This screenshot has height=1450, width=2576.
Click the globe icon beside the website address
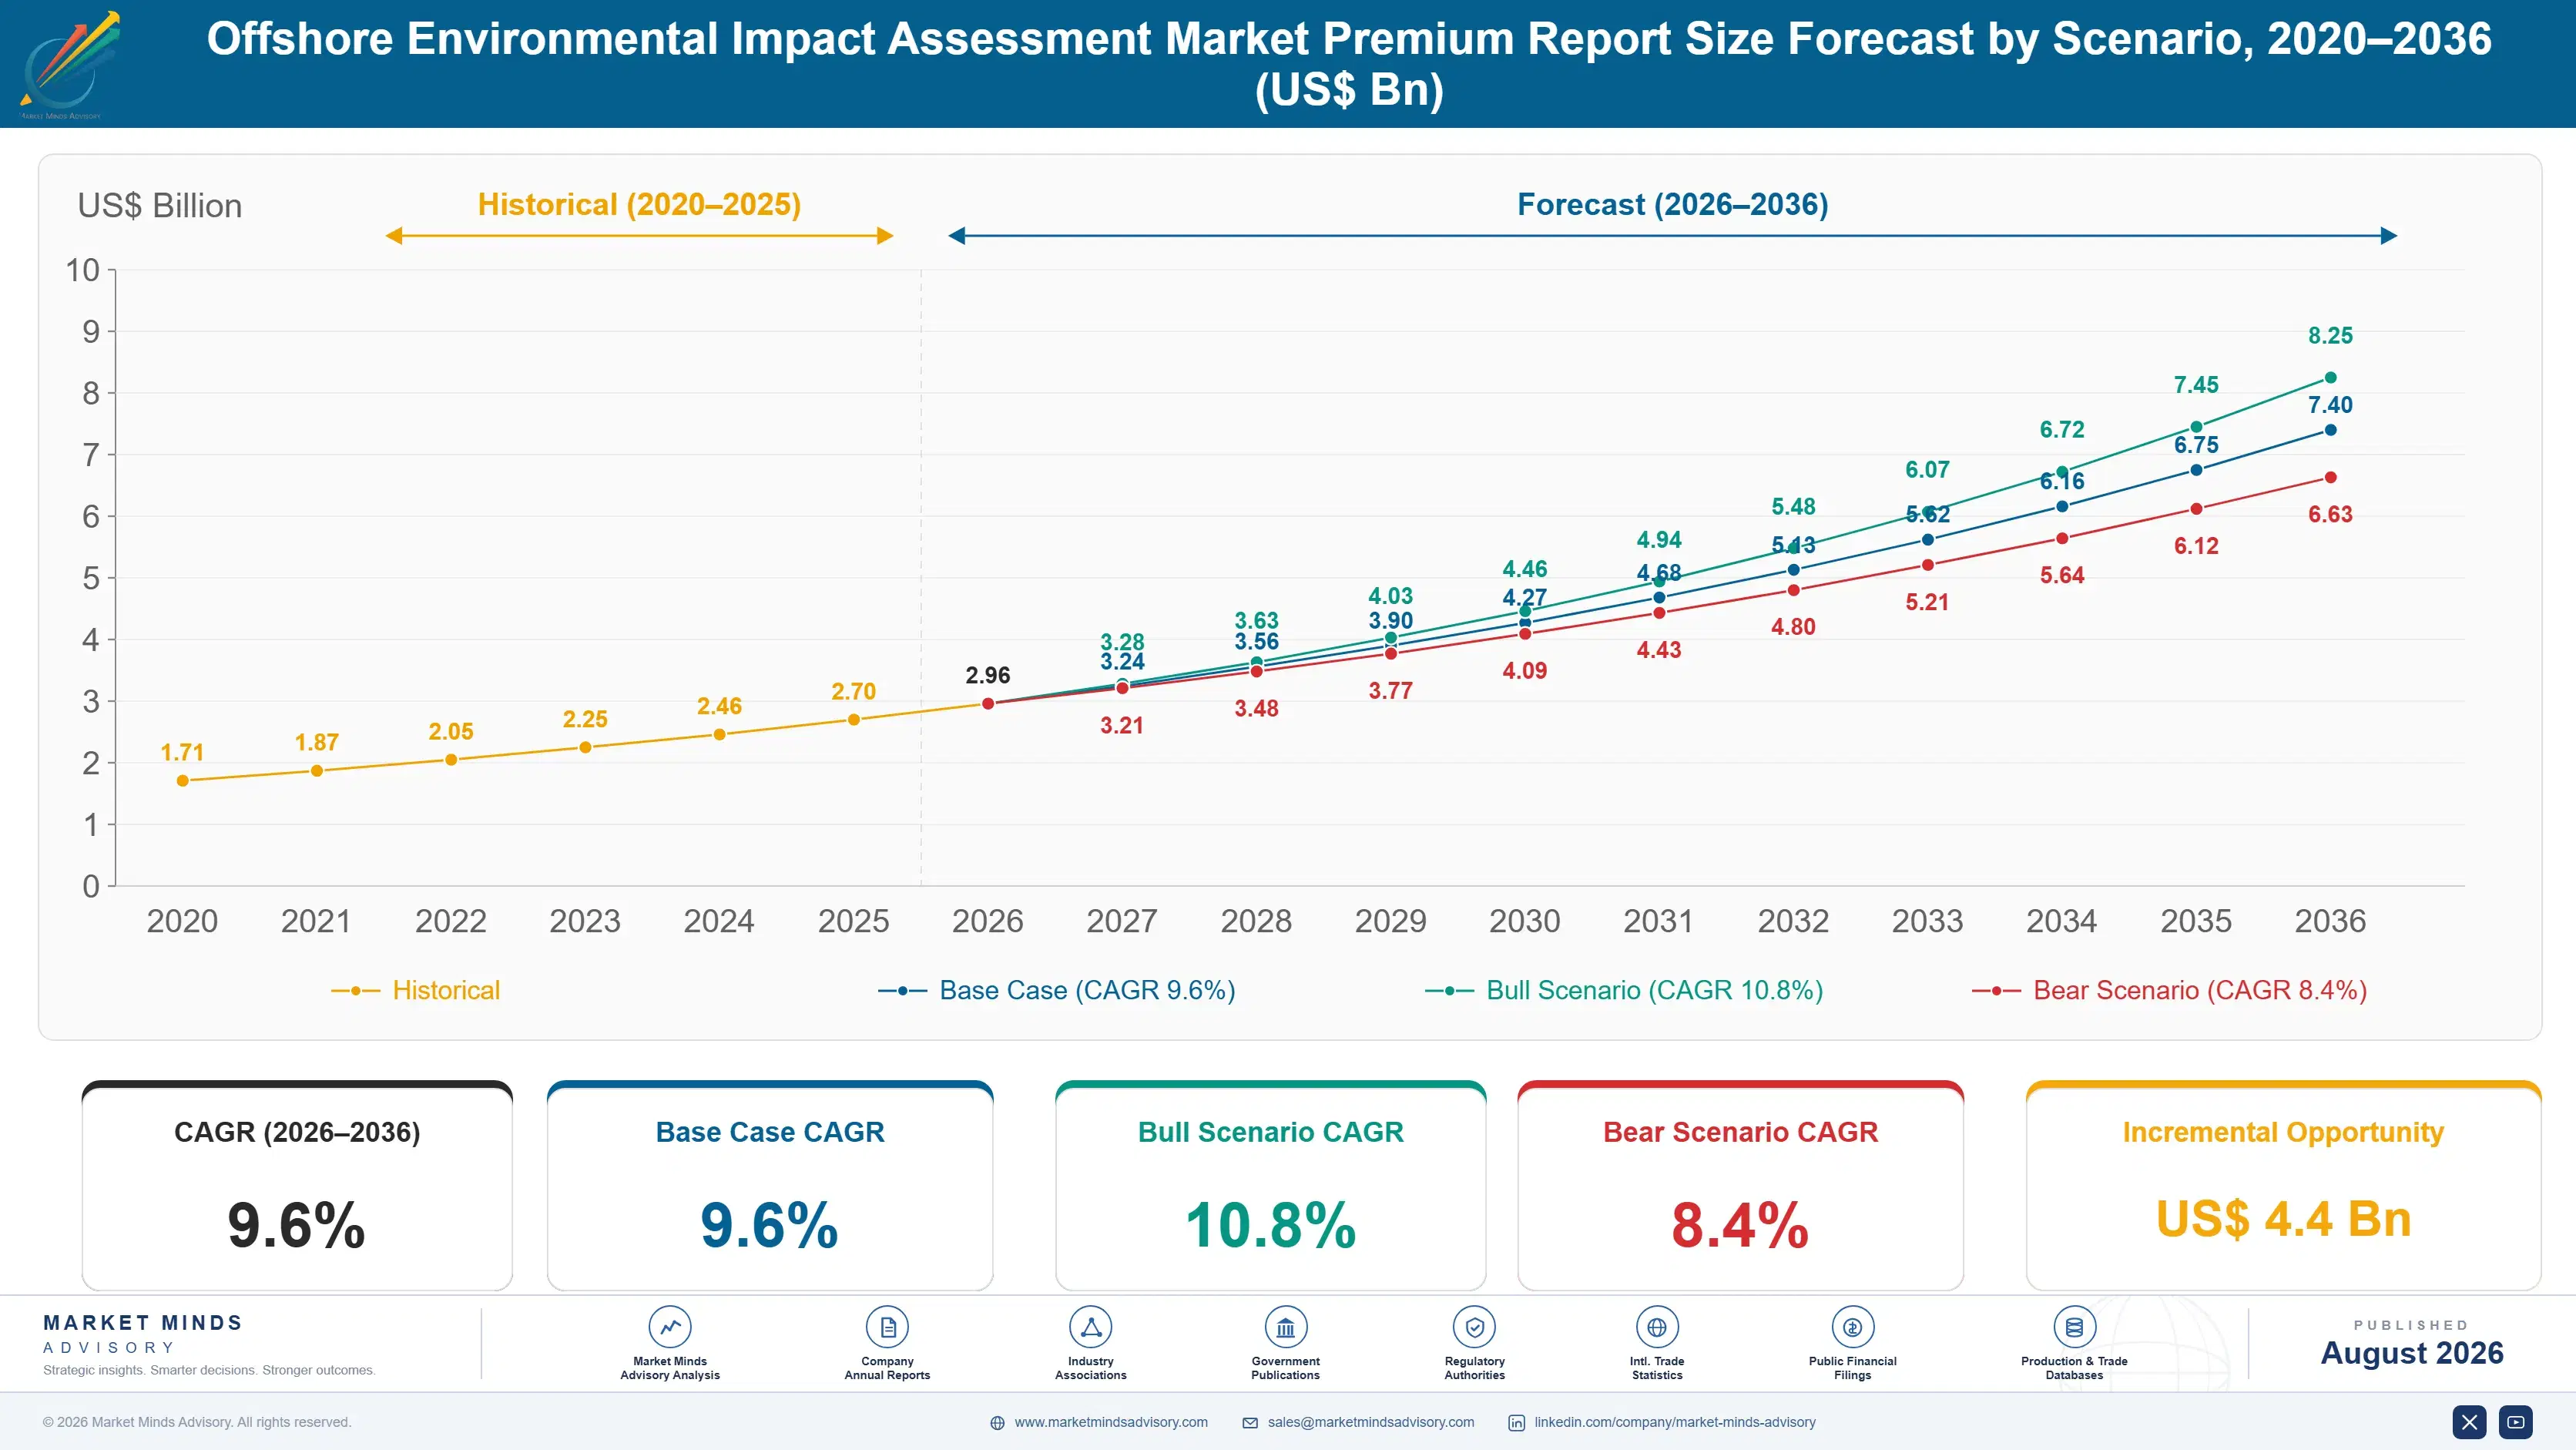[x=997, y=1423]
